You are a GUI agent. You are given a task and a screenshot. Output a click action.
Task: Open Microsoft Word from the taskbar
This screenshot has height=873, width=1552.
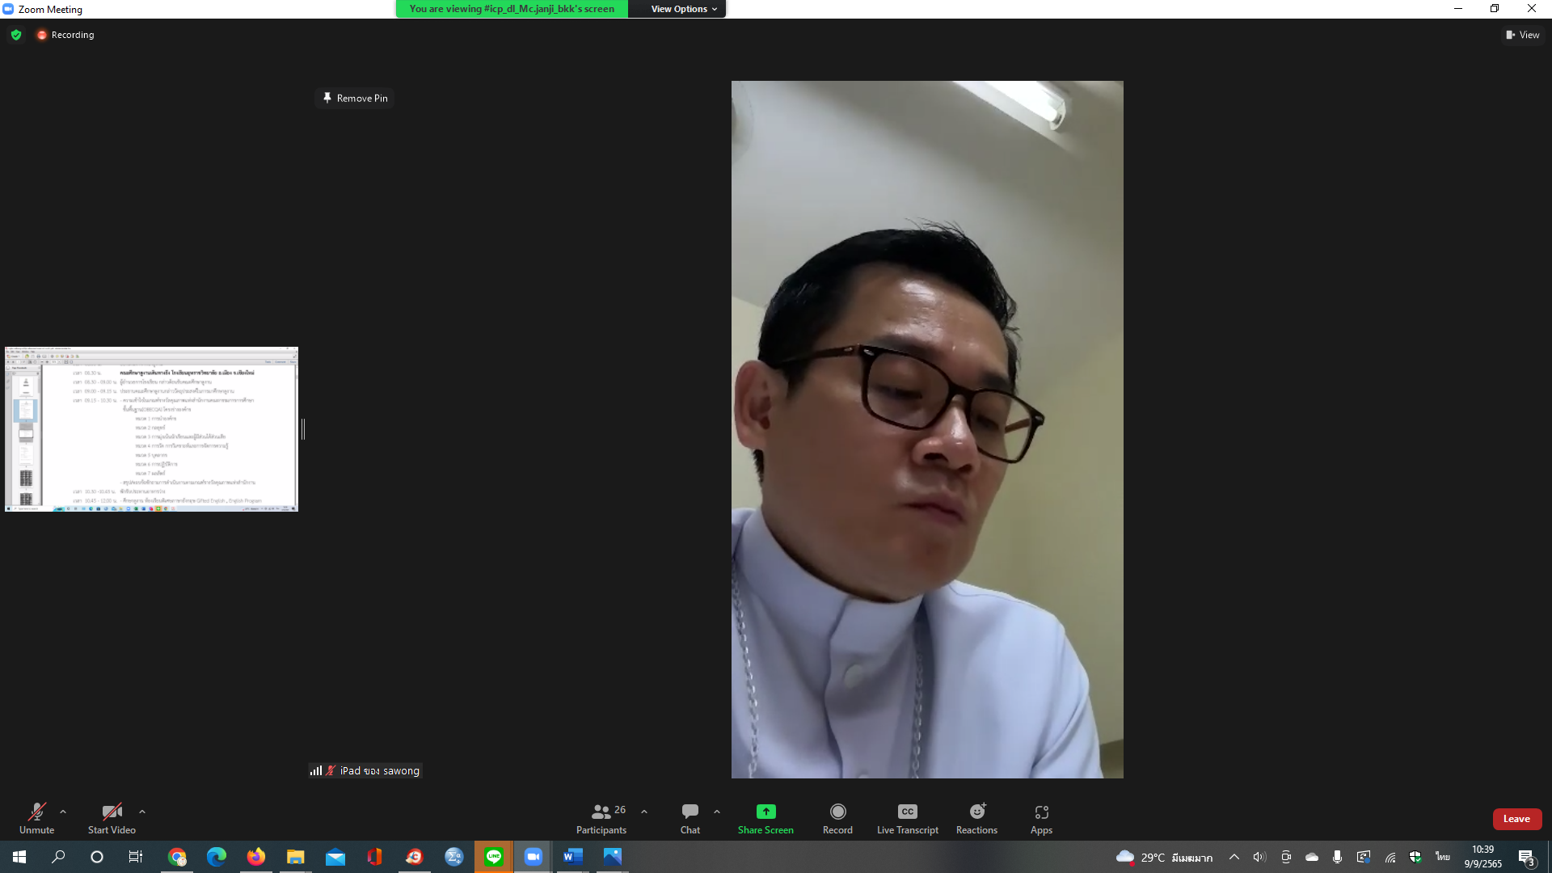coord(573,857)
